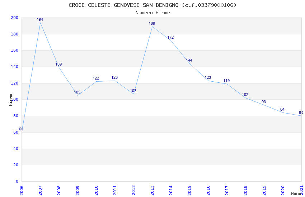Click the data label 123 for 2016

pyautogui.click(x=208, y=77)
